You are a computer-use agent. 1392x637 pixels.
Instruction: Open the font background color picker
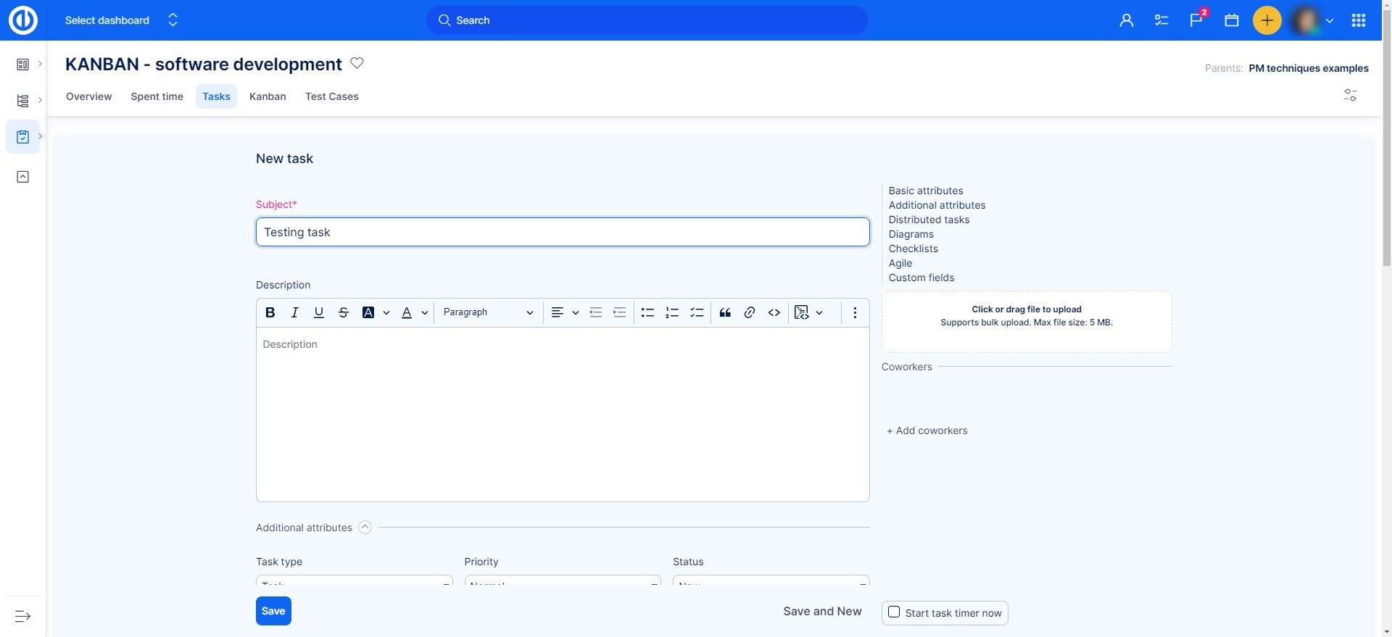point(375,312)
